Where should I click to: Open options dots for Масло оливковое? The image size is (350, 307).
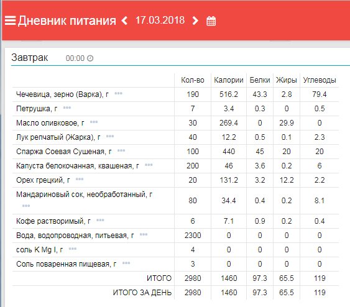click(x=94, y=122)
